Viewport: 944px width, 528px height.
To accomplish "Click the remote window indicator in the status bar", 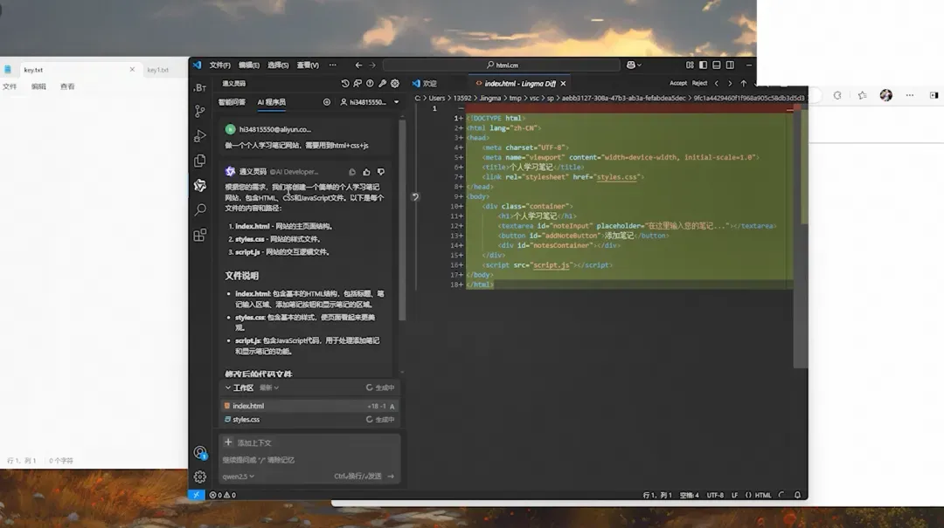I will 197,495.
